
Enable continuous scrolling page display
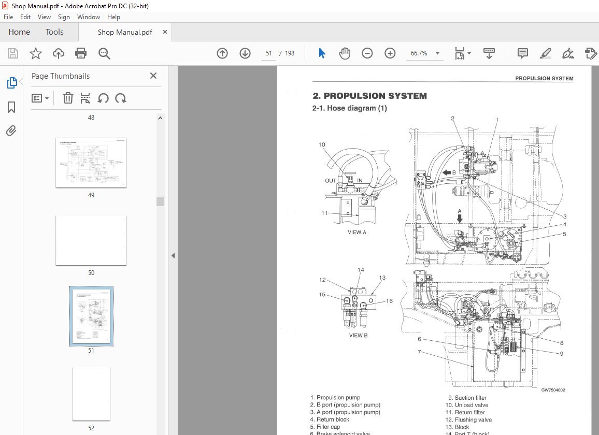pos(489,53)
